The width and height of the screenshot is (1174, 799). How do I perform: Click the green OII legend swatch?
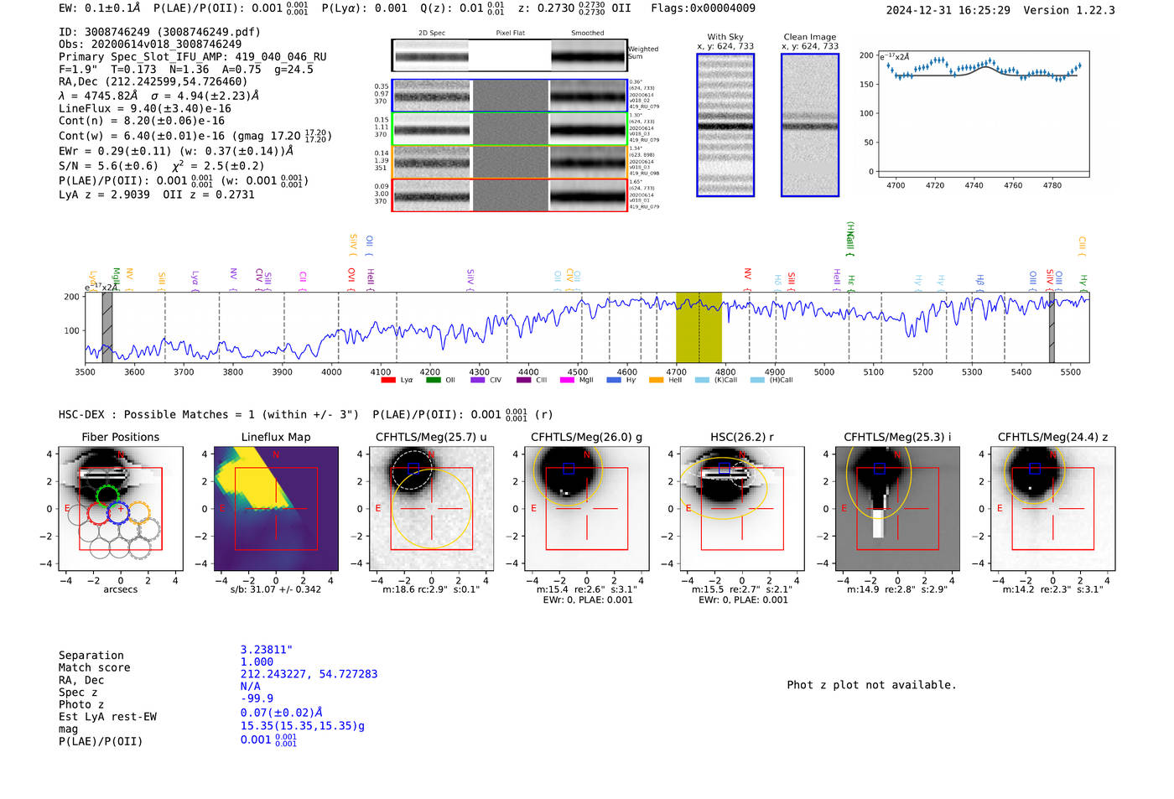[x=434, y=381]
